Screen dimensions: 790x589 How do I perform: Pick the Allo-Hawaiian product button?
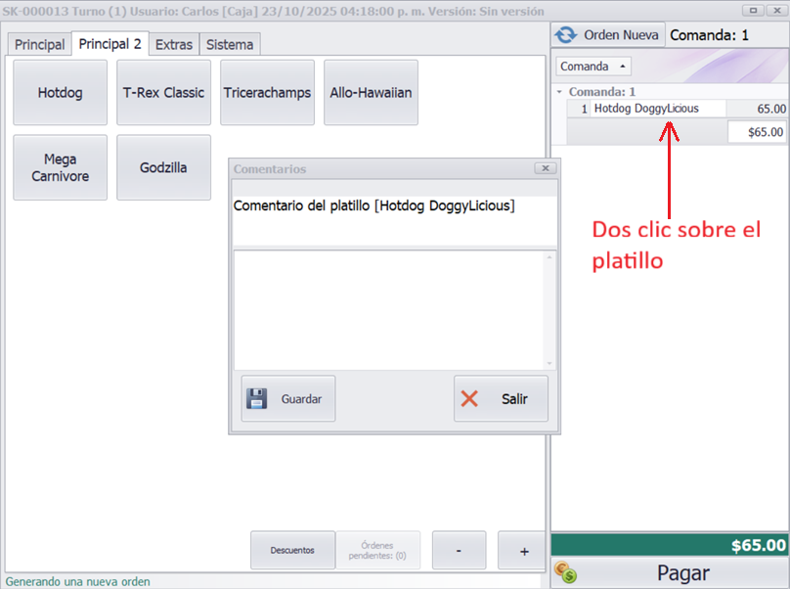point(371,93)
